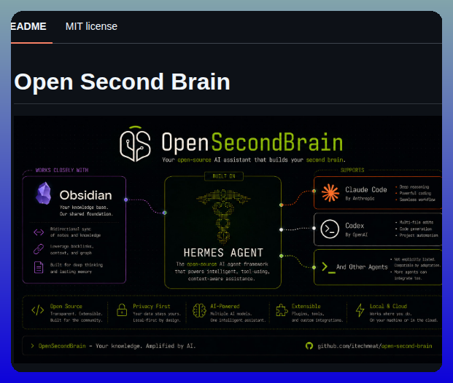This screenshot has height=383, width=453.
Task: Click the Extensible feature title
Action: (x=306, y=307)
